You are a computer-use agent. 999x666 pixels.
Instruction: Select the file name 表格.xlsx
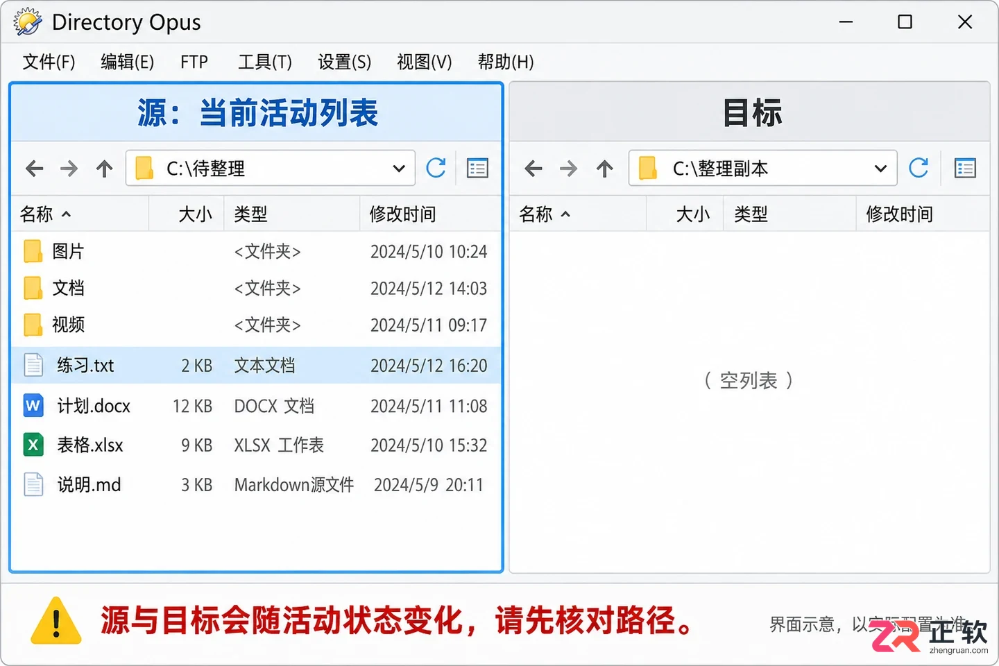pos(90,445)
